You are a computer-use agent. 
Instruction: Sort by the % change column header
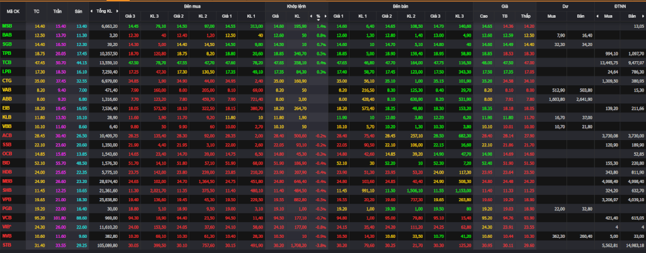coord(318,16)
